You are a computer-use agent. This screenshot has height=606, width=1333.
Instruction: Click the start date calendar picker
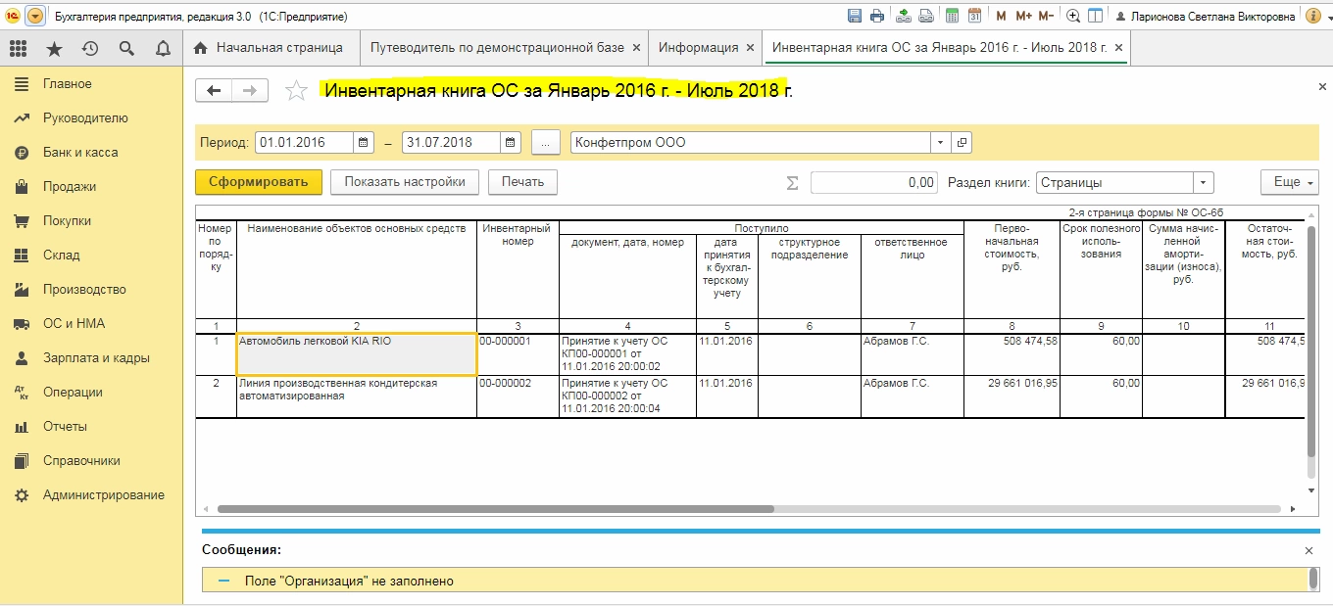tap(364, 142)
